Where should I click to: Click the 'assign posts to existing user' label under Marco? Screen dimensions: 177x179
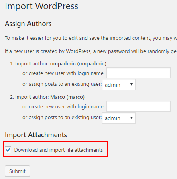click(62, 118)
